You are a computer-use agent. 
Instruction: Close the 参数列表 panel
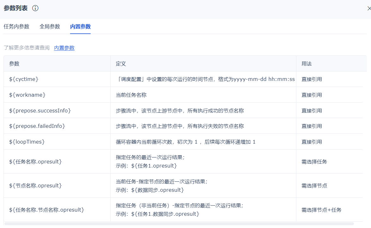[x=369, y=9]
